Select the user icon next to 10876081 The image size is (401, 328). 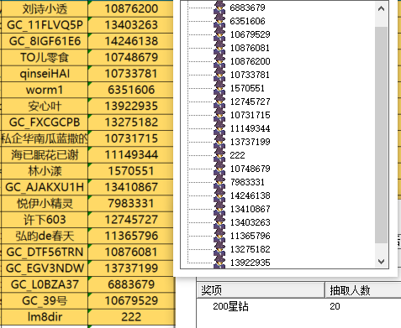(x=219, y=48)
